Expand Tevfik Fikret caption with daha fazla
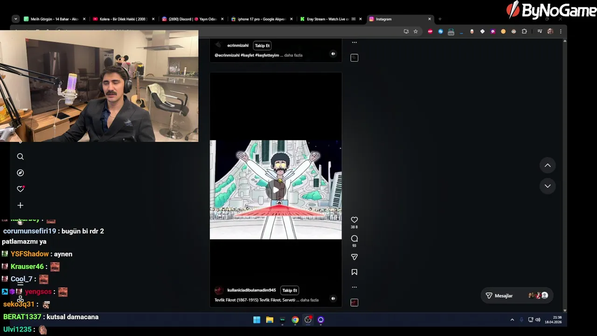The image size is (597, 336). 309,300
